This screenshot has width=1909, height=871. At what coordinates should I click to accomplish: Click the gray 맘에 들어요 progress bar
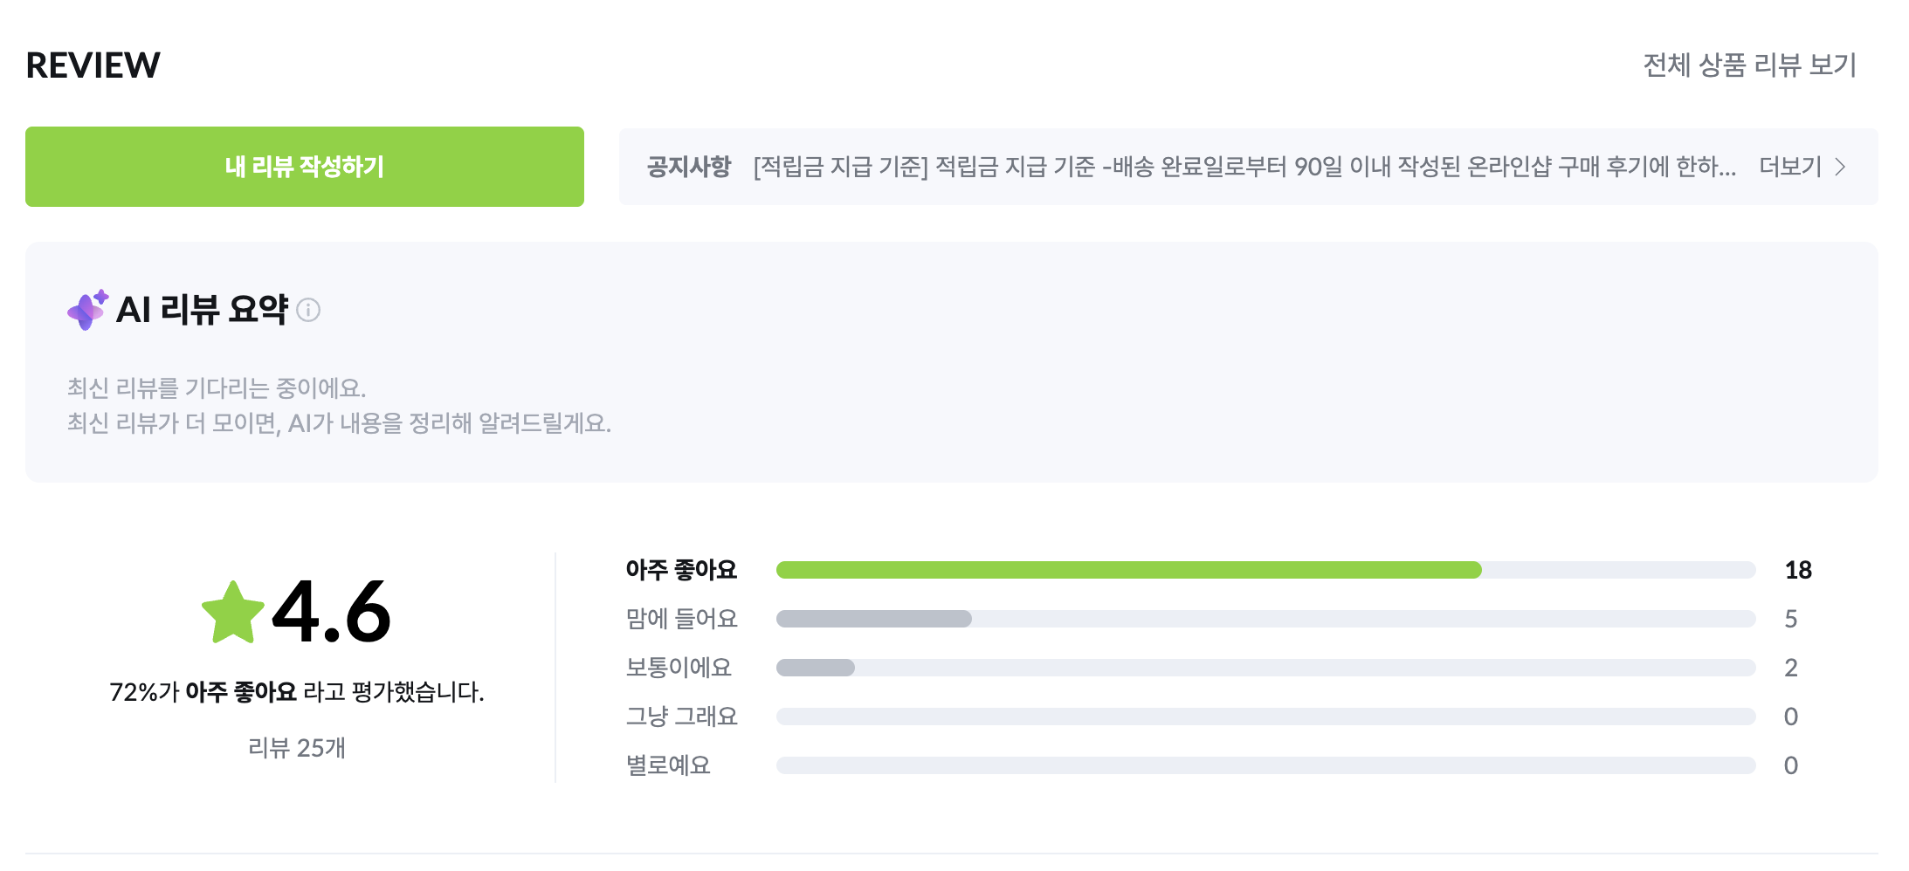pos(873,619)
